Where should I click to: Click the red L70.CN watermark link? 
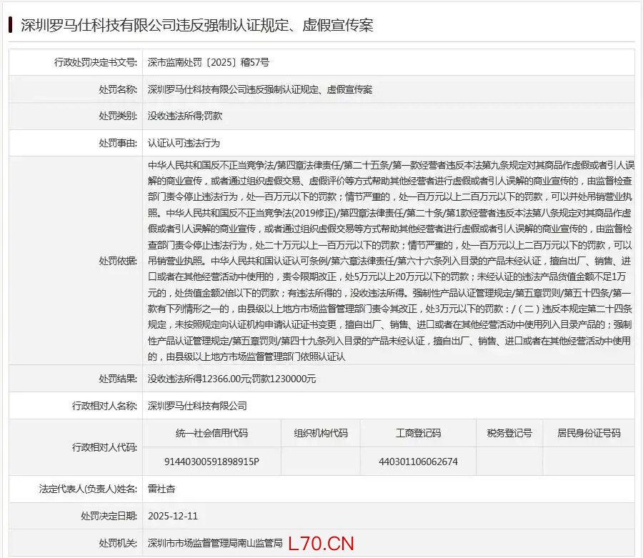(321, 543)
